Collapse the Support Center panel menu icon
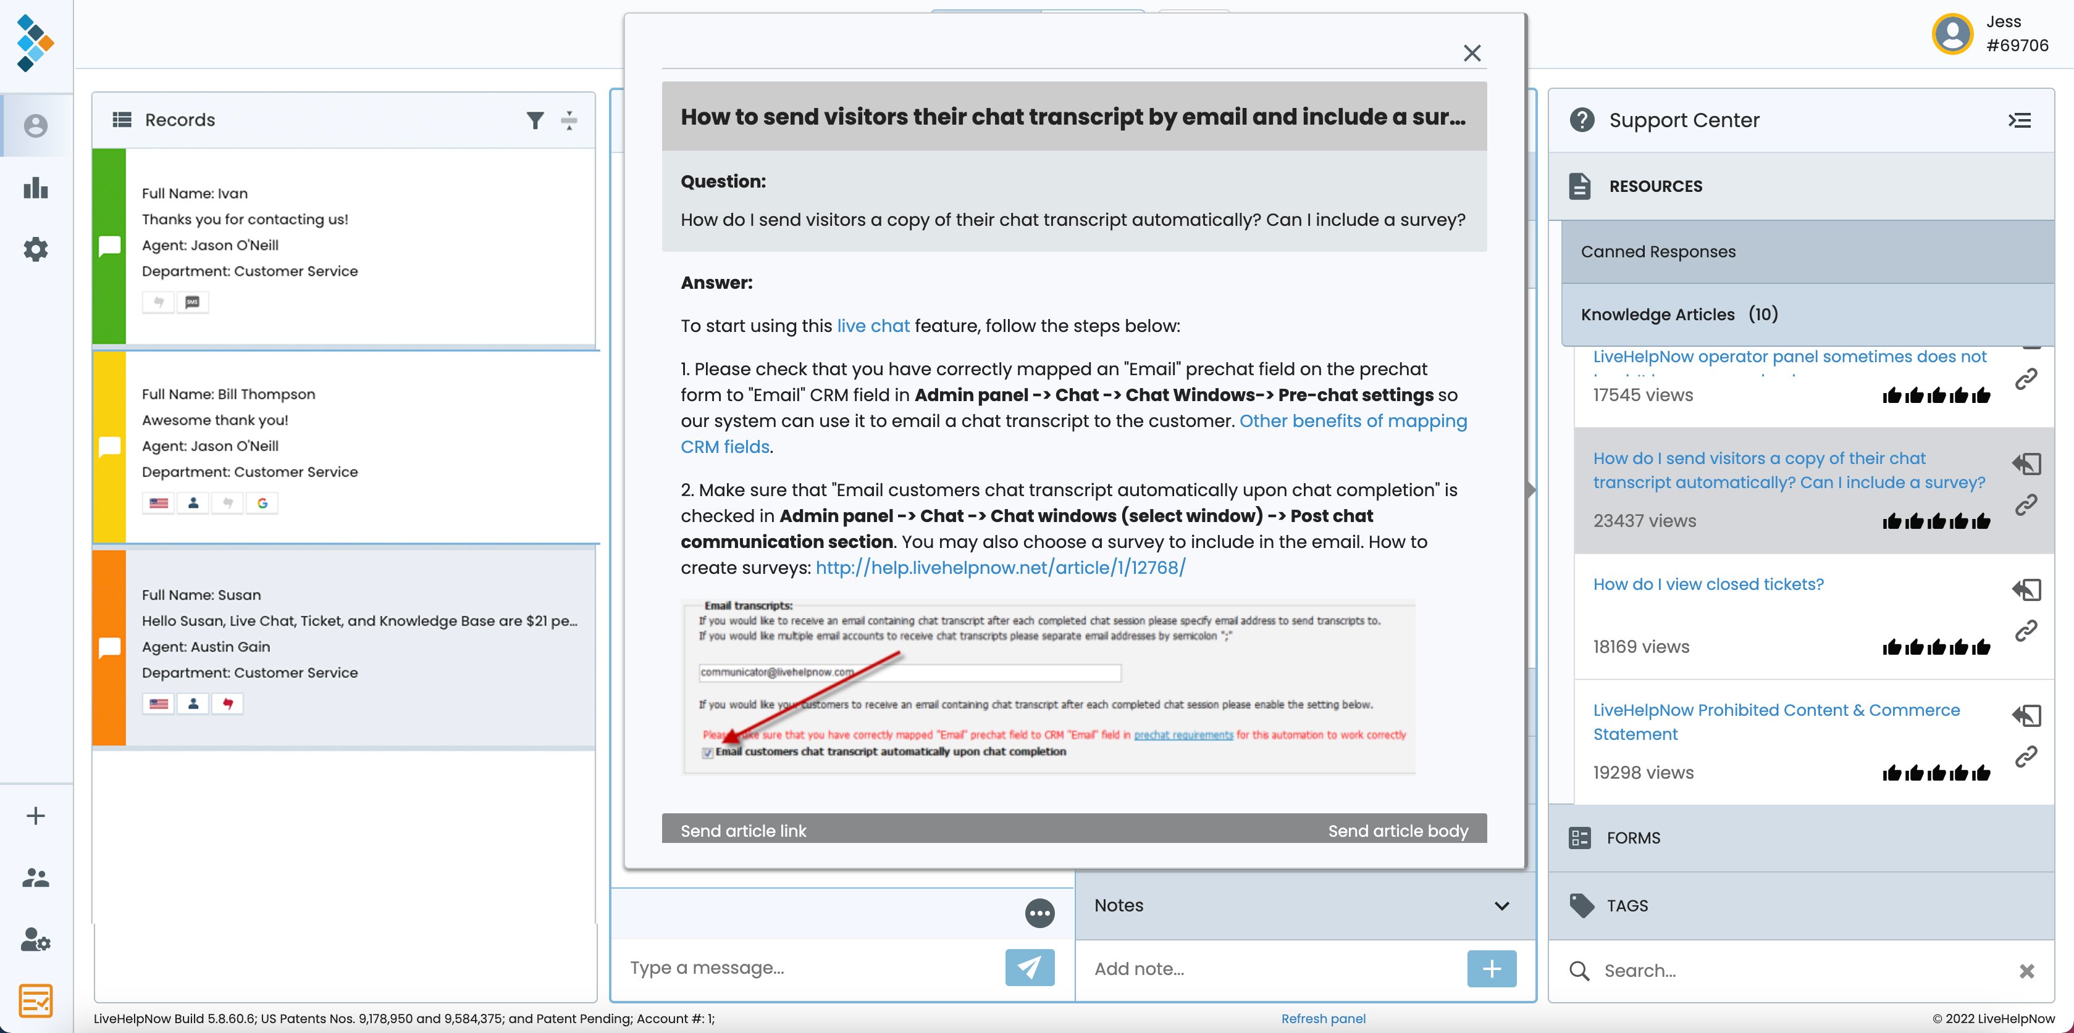Image resolution: width=2074 pixels, height=1033 pixels. tap(2019, 121)
